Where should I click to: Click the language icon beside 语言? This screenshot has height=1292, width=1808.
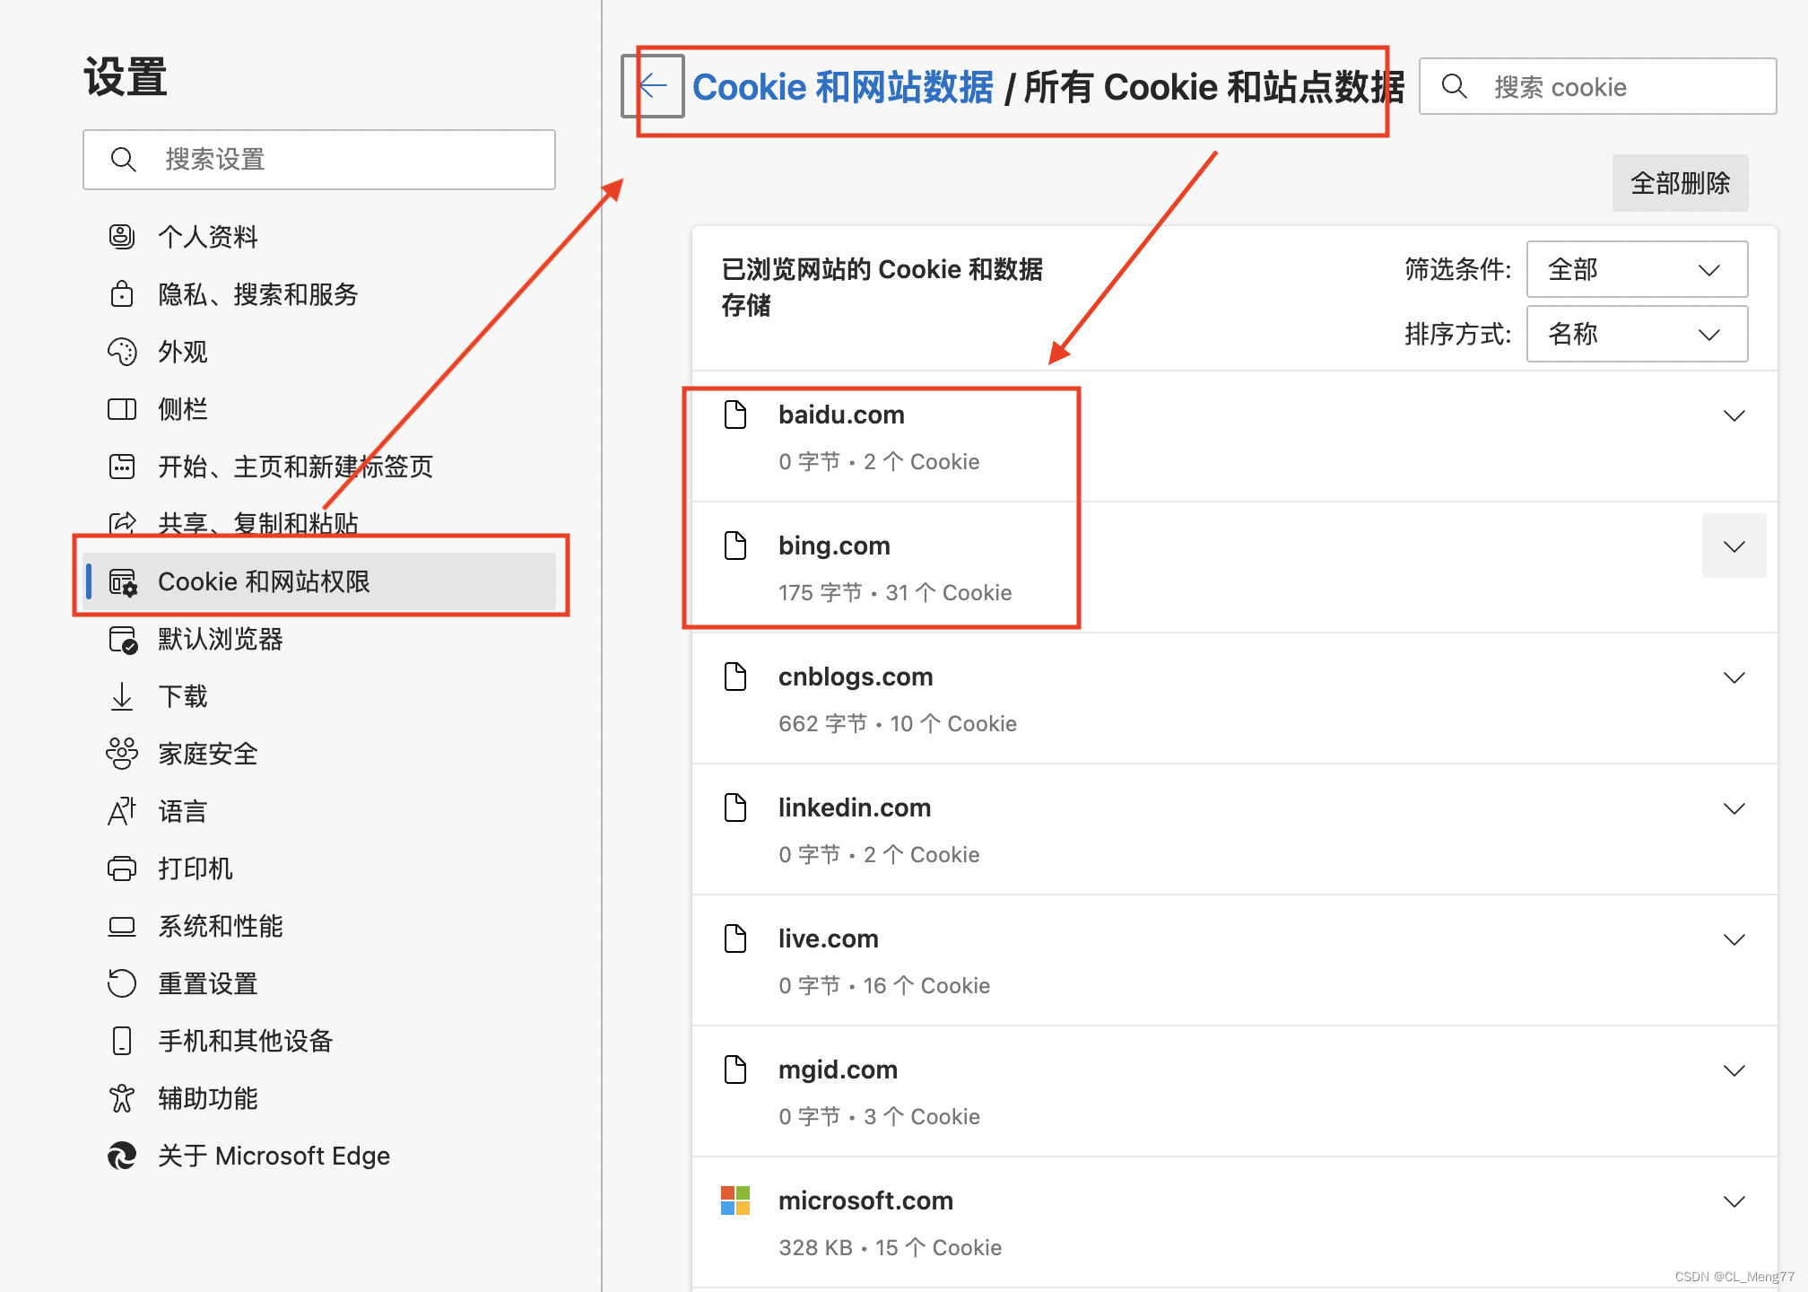click(122, 811)
